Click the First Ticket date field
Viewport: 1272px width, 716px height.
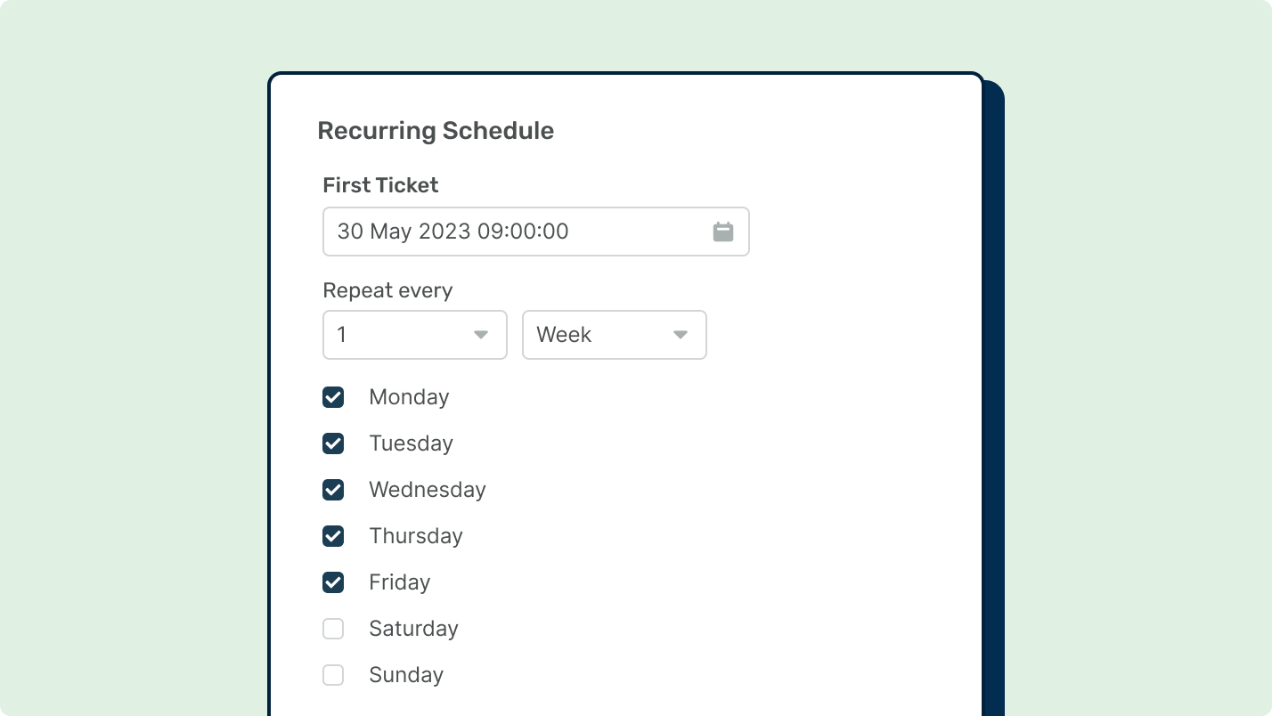[x=517, y=232]
